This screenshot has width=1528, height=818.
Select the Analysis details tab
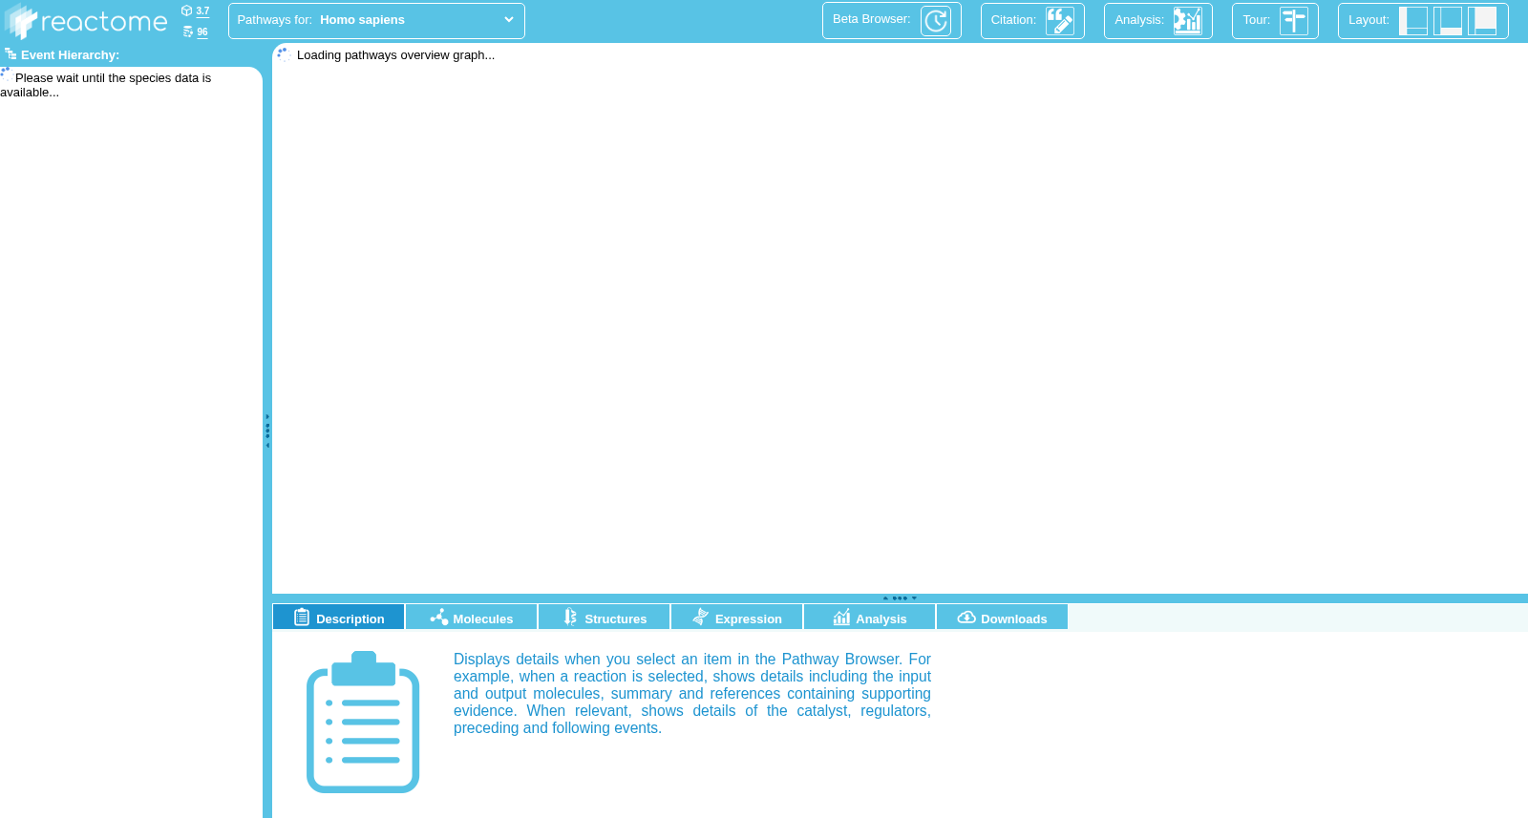(870, 618)
